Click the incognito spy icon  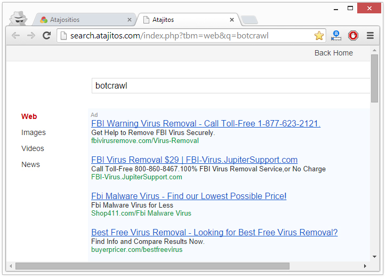19,18
